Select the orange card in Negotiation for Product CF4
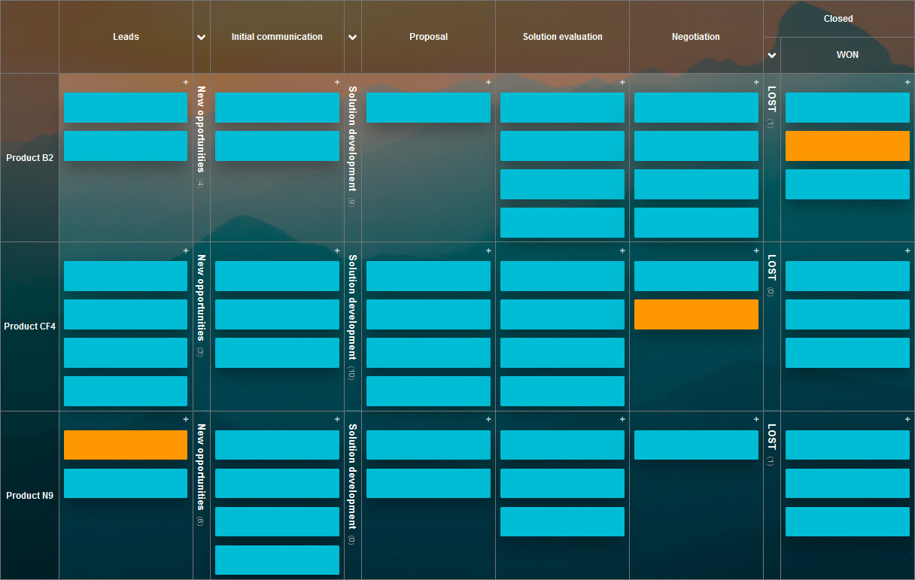Screen dimensions: 915x580 (696, 314)
